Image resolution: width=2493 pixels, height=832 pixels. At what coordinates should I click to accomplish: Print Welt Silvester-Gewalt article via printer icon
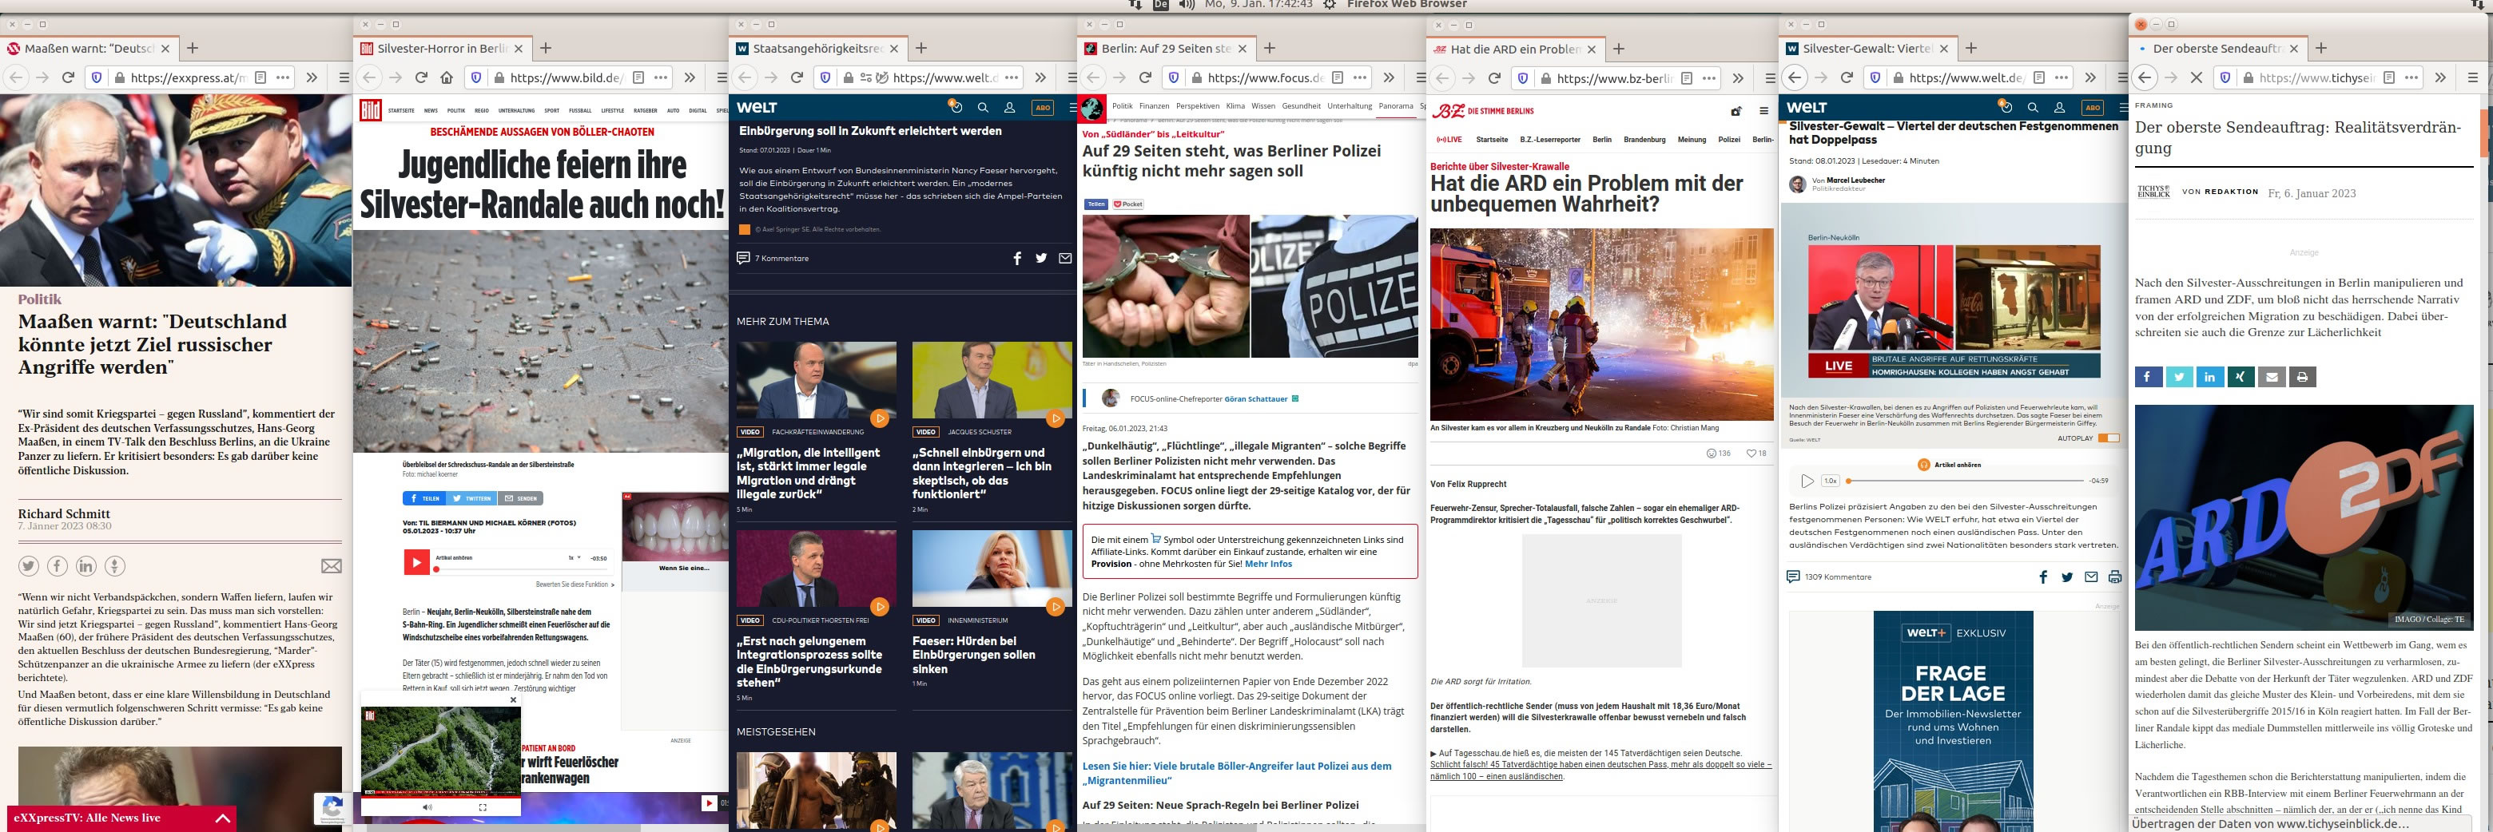pyautogui.click(x=2114, y=577)
